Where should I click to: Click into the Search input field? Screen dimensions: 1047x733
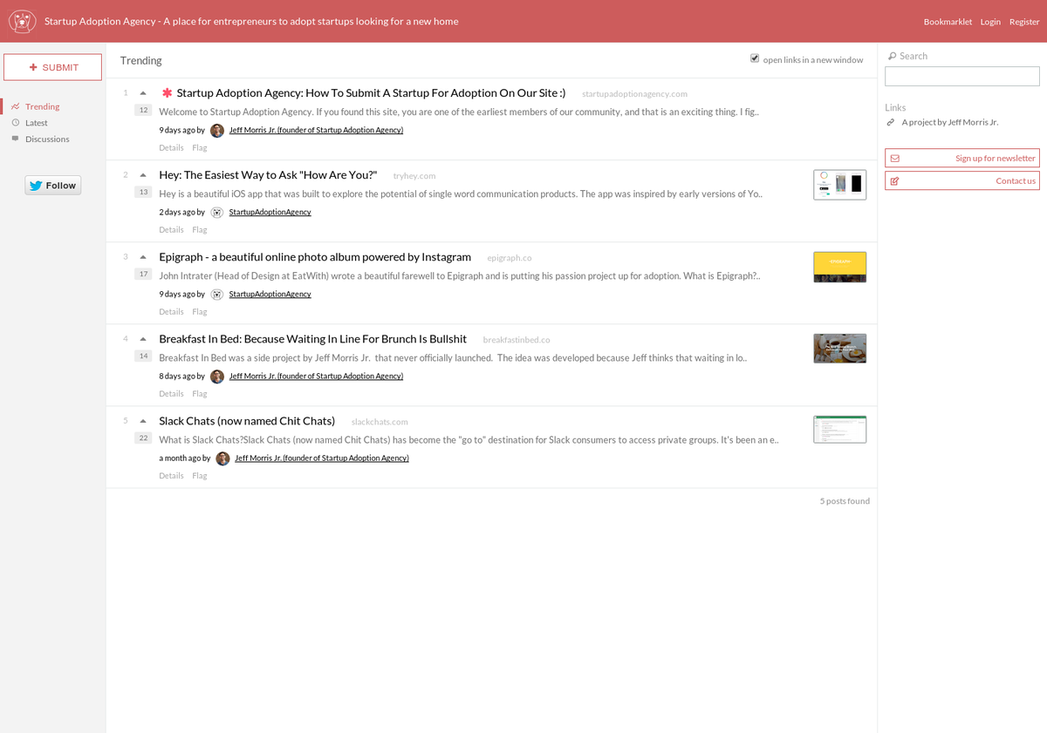pos(962,77)
